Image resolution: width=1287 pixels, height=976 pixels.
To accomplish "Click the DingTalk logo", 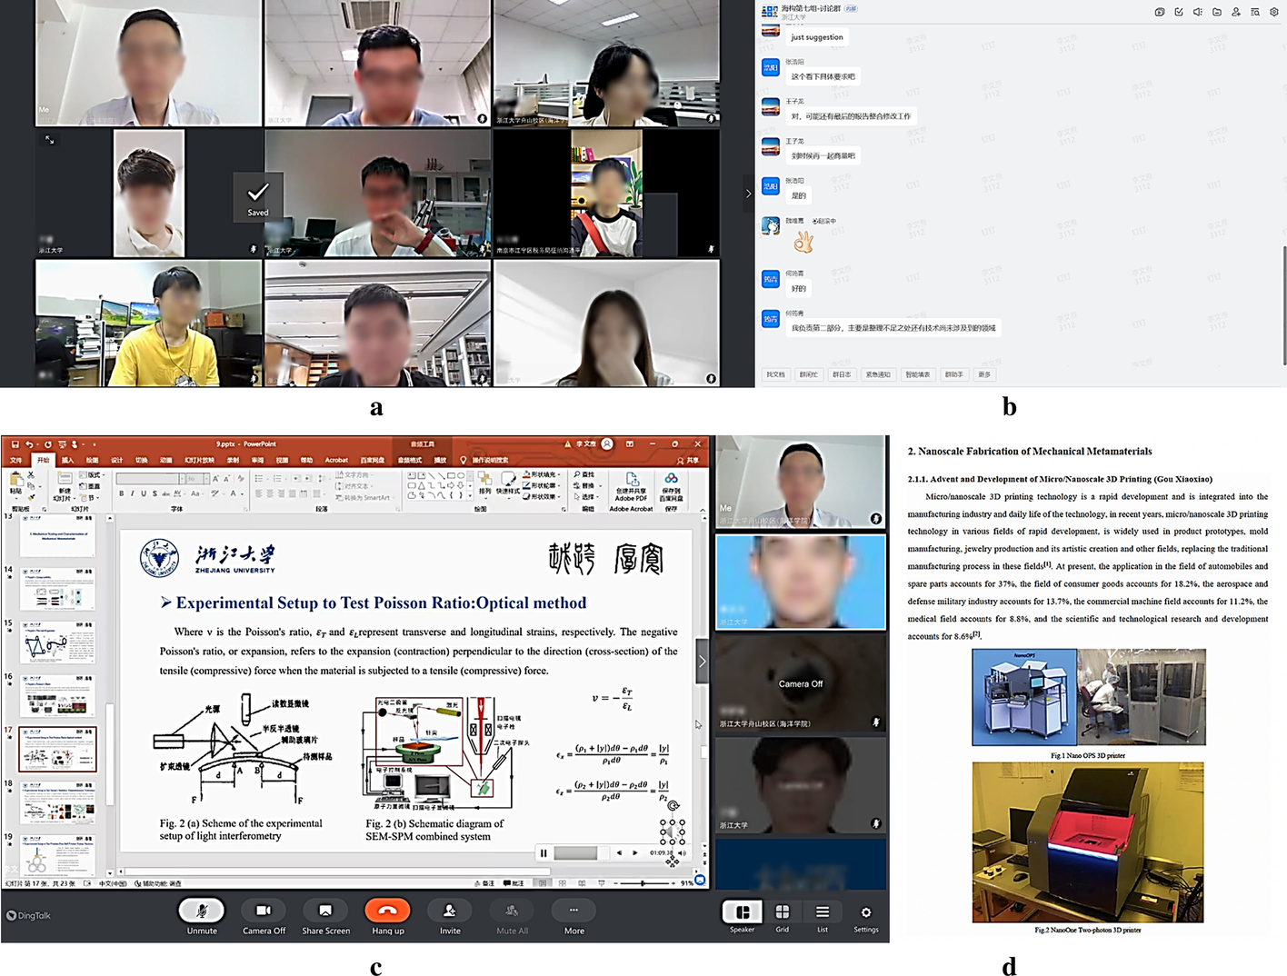I will (x=28, y=915).
